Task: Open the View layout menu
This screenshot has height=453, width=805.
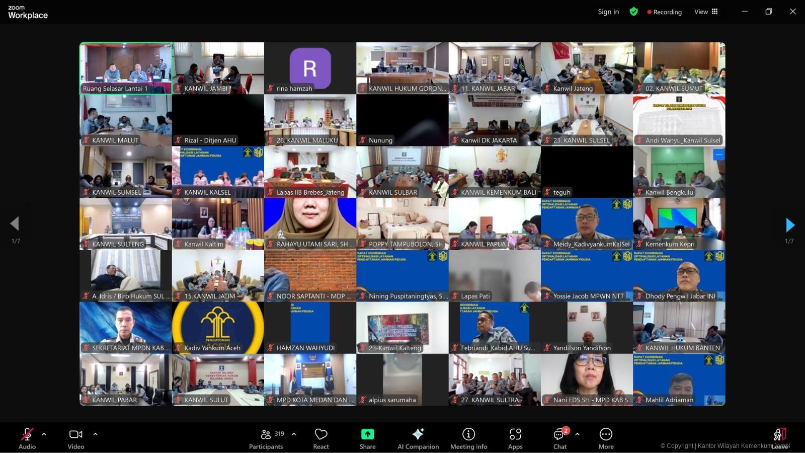Action: 706,12
